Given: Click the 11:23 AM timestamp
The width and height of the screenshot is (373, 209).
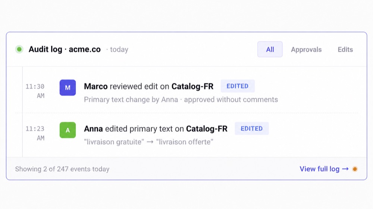Looking at the screenshot, I should click(x=35, y=134).
